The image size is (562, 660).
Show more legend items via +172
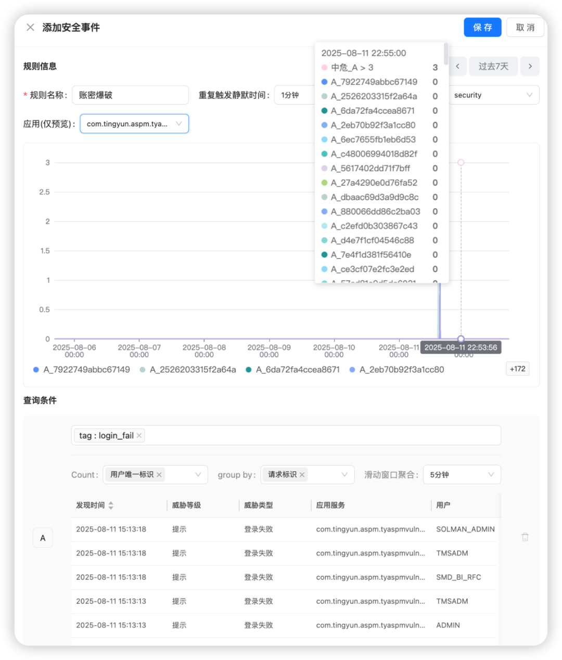[x=517, y=369]
